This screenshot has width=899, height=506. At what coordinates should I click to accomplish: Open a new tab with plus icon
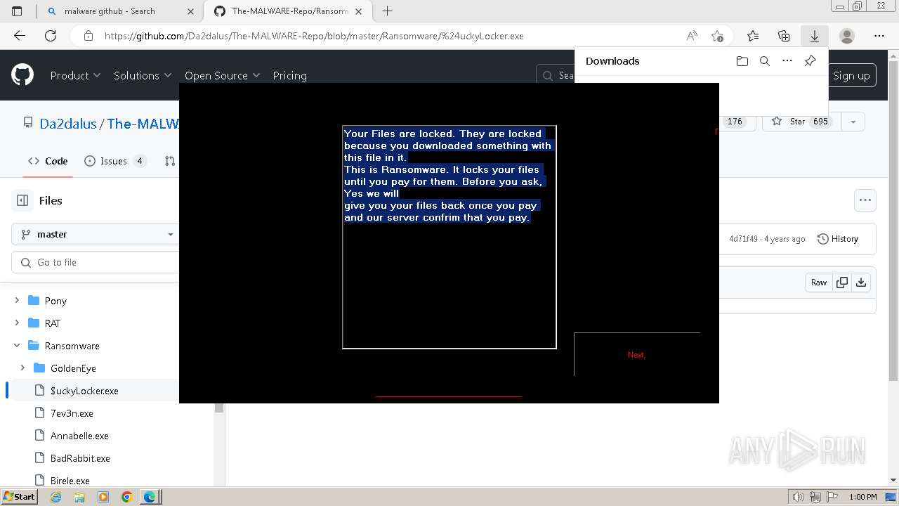387,11
